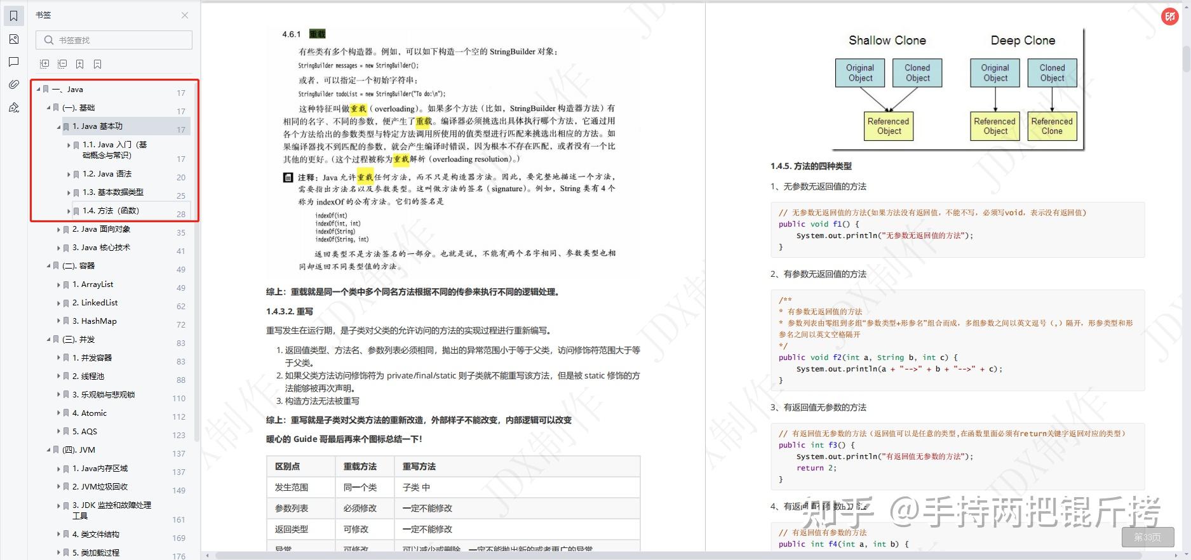
Task: Click the 第33页 page indicator
Action: 1147,537
